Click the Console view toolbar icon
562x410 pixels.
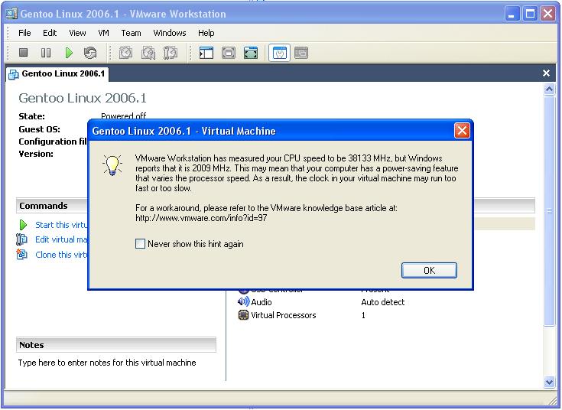coord(301,53)
